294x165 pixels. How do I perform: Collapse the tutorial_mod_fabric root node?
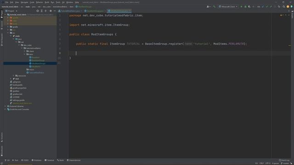click(x=6, y=15)
